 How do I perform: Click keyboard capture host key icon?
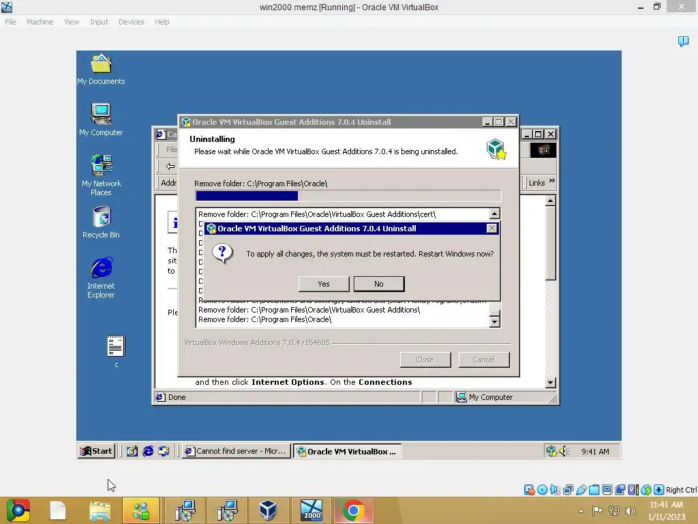pyautogui.click(x=659, y=490)
